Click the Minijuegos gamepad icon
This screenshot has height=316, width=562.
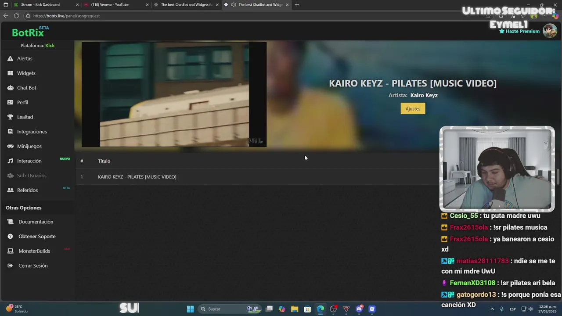pos(10,146)
